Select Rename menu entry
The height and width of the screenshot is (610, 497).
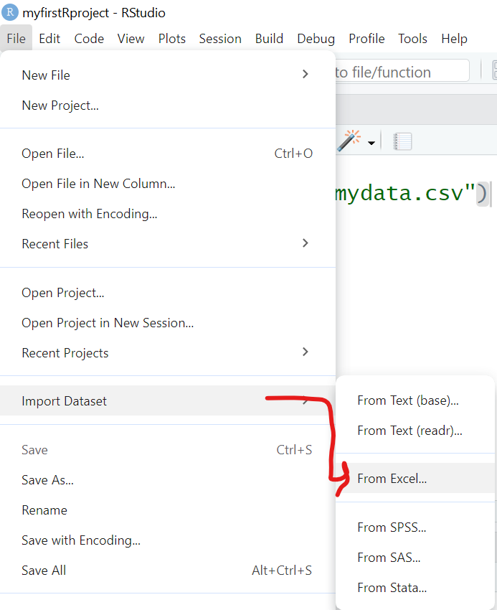pyautogui.click(x=168, y=510)
